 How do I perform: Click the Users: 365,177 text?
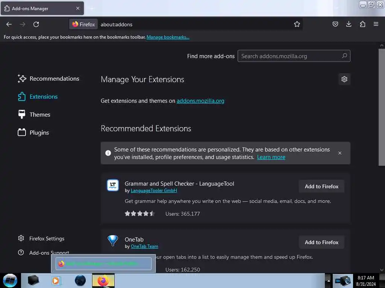tap(183, 214)
